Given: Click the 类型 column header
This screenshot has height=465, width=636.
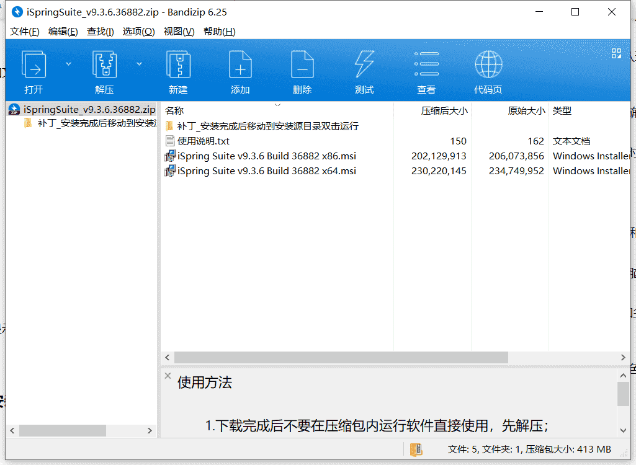Looking at the screenshot, I should click(x=562, y=111).
